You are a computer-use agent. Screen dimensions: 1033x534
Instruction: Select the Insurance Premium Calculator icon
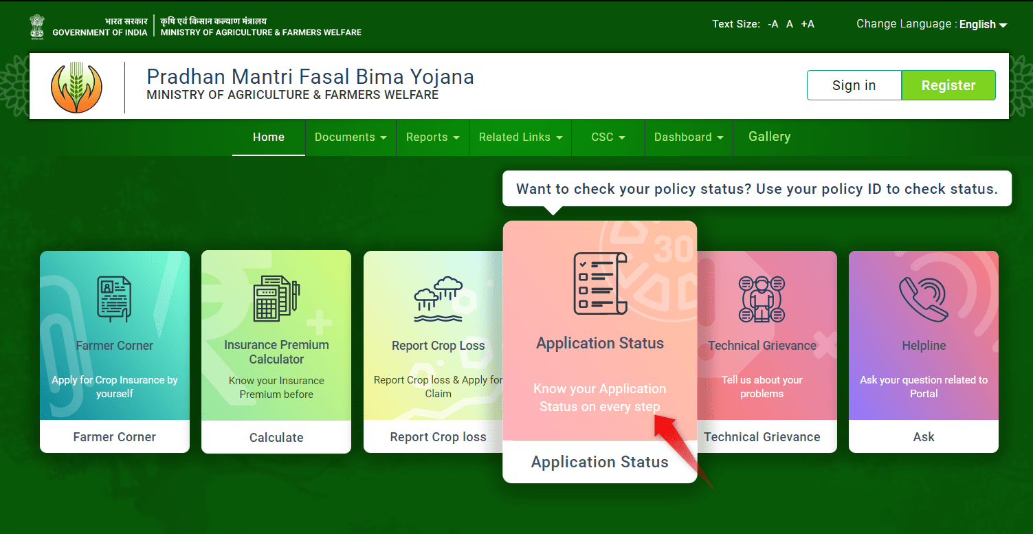pyautogui.click(x=276, y=298)
